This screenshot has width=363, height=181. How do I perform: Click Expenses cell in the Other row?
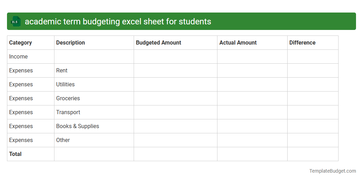(x=31, y=140)
